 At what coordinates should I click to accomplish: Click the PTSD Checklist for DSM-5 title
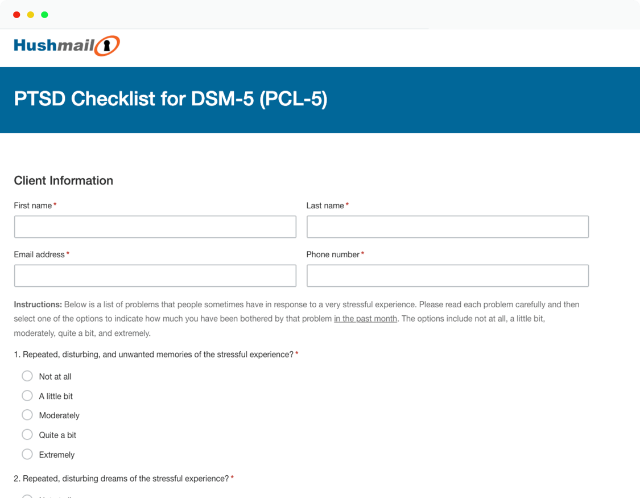171,99
